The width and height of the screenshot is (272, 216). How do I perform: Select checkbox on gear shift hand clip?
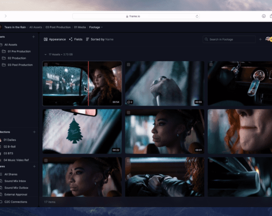click(128, 64)
